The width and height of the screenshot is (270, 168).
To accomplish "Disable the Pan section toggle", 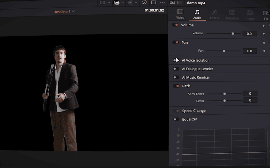I will point(175,42).
